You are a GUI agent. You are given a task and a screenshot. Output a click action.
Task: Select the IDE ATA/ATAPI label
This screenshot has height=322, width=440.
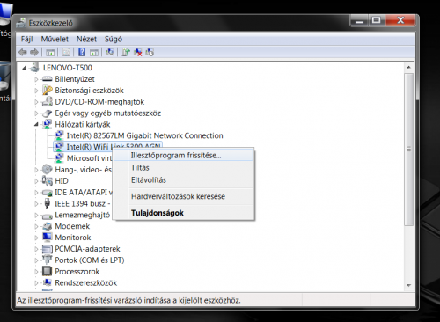pos(84,192)
